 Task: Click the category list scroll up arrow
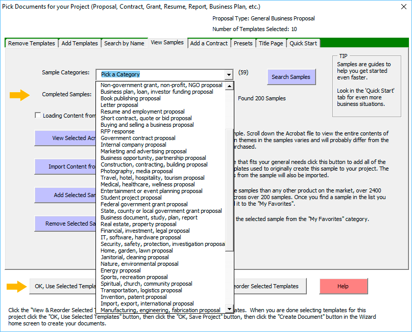[229, 86]
